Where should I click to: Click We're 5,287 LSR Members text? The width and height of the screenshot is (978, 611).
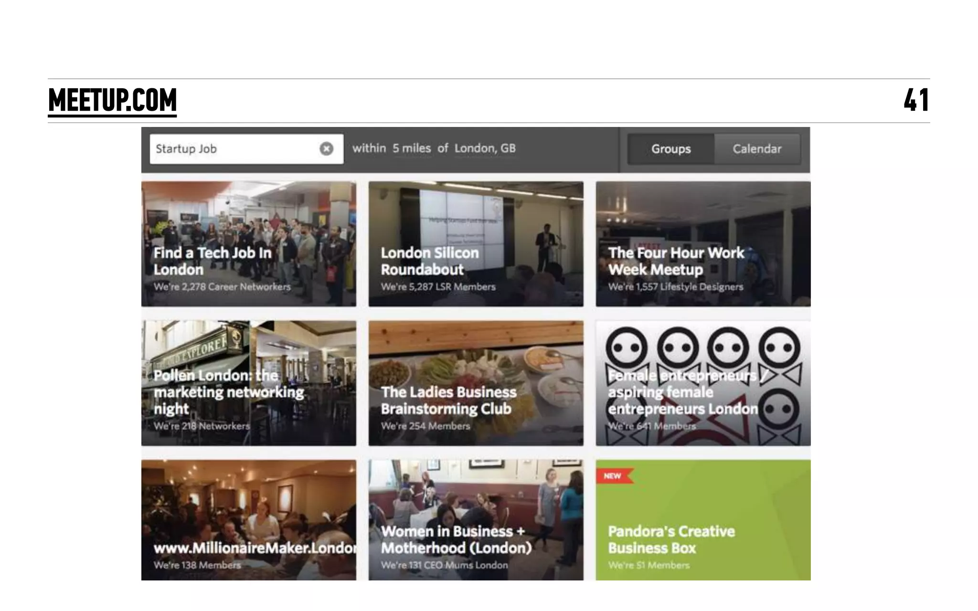(x=438, y=287)
